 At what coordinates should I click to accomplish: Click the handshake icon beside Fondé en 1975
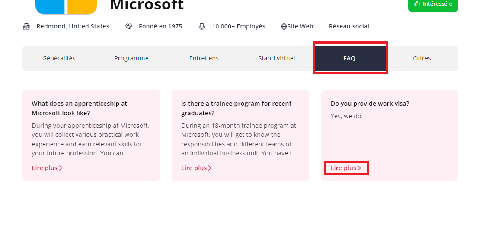[129, 26]
